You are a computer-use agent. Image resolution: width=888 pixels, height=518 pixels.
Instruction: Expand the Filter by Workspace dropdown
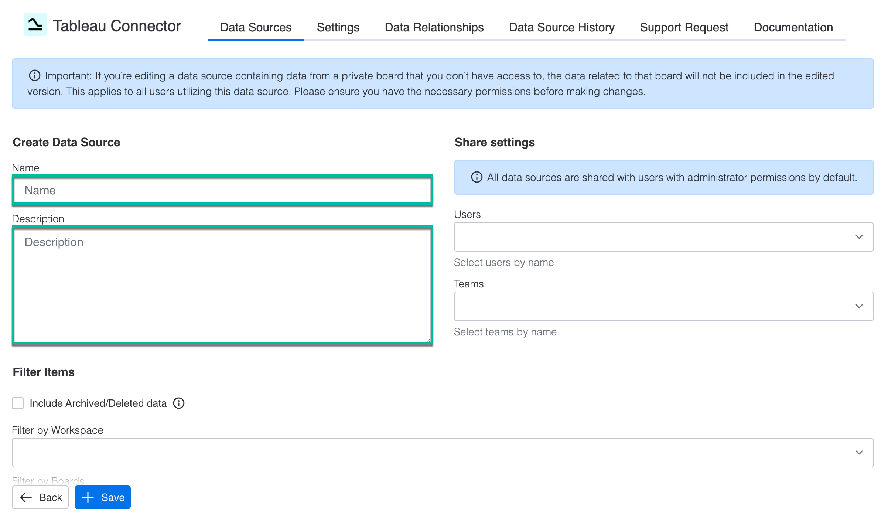coord(860,452)
